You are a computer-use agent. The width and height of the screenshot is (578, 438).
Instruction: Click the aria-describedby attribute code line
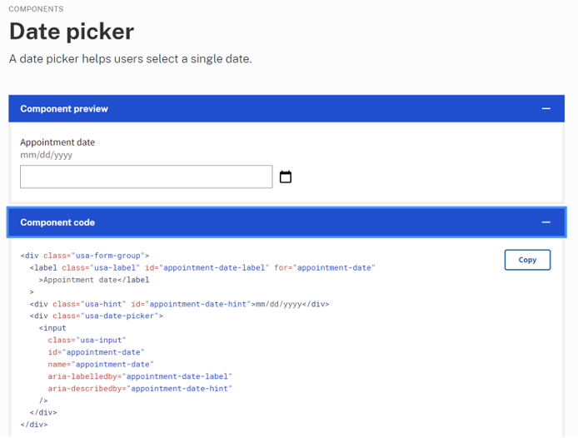click(140, 389)
